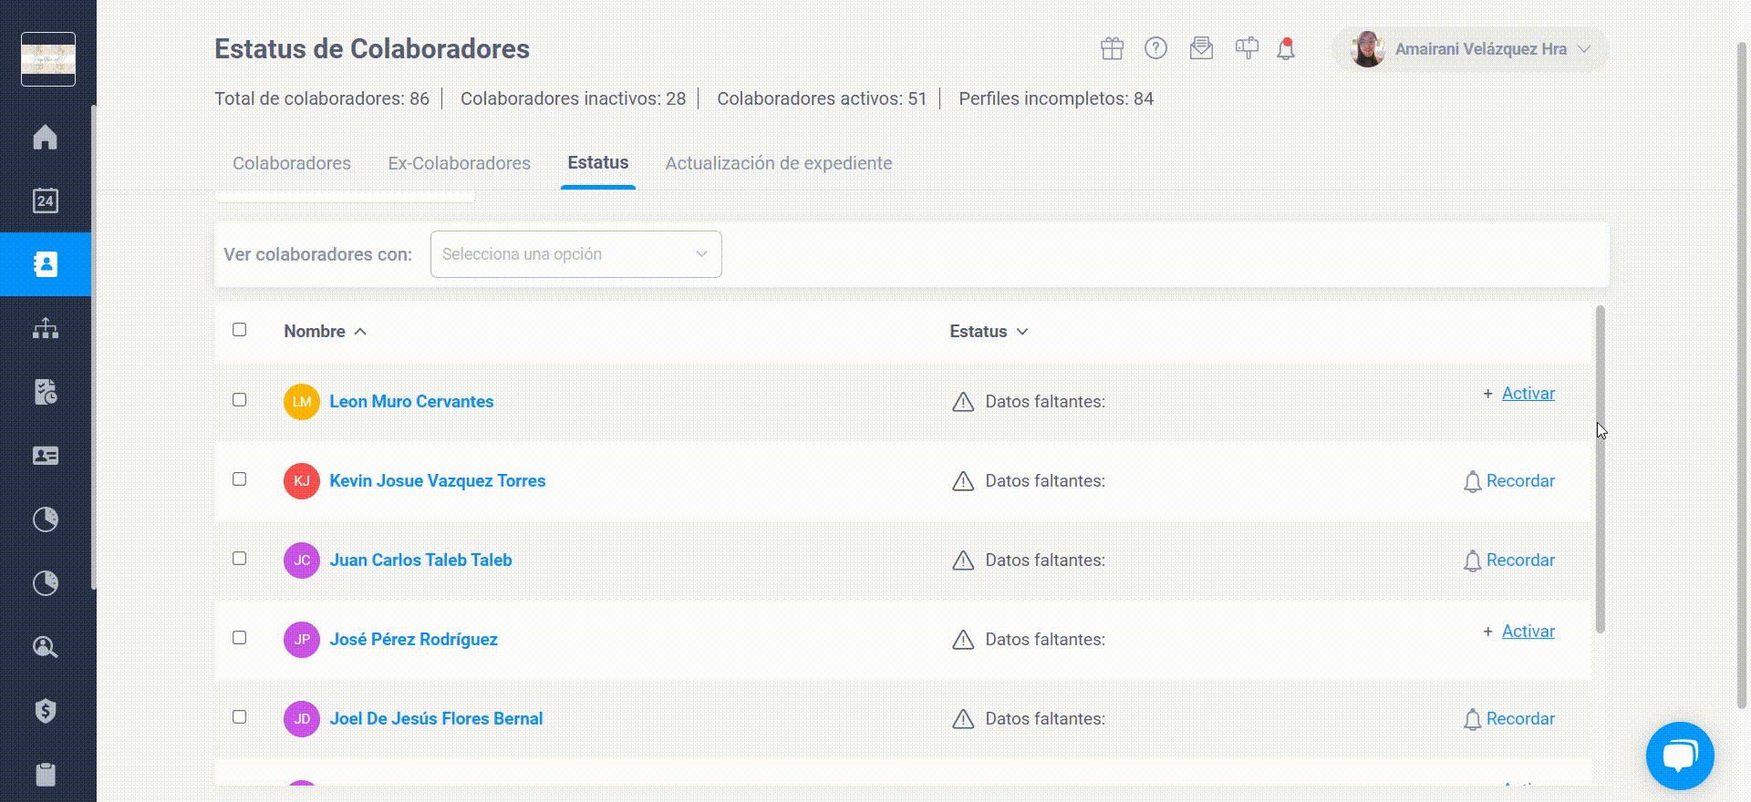Click Activar for José Pérez Rodríguez

coord(1528,632)
